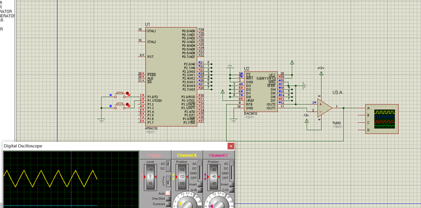421x208 pixels.
Task: Click the 'TL082' part name text
Action: click(x=337, y=123)
